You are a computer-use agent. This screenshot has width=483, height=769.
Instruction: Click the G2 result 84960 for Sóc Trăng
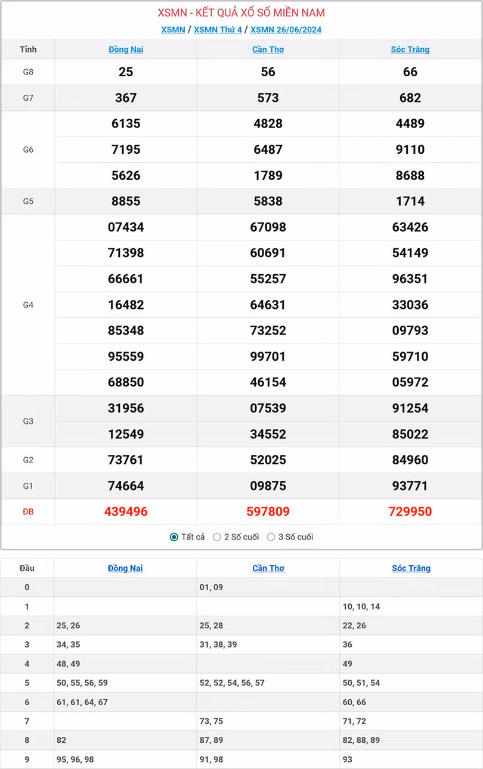(x=410, y=460)
